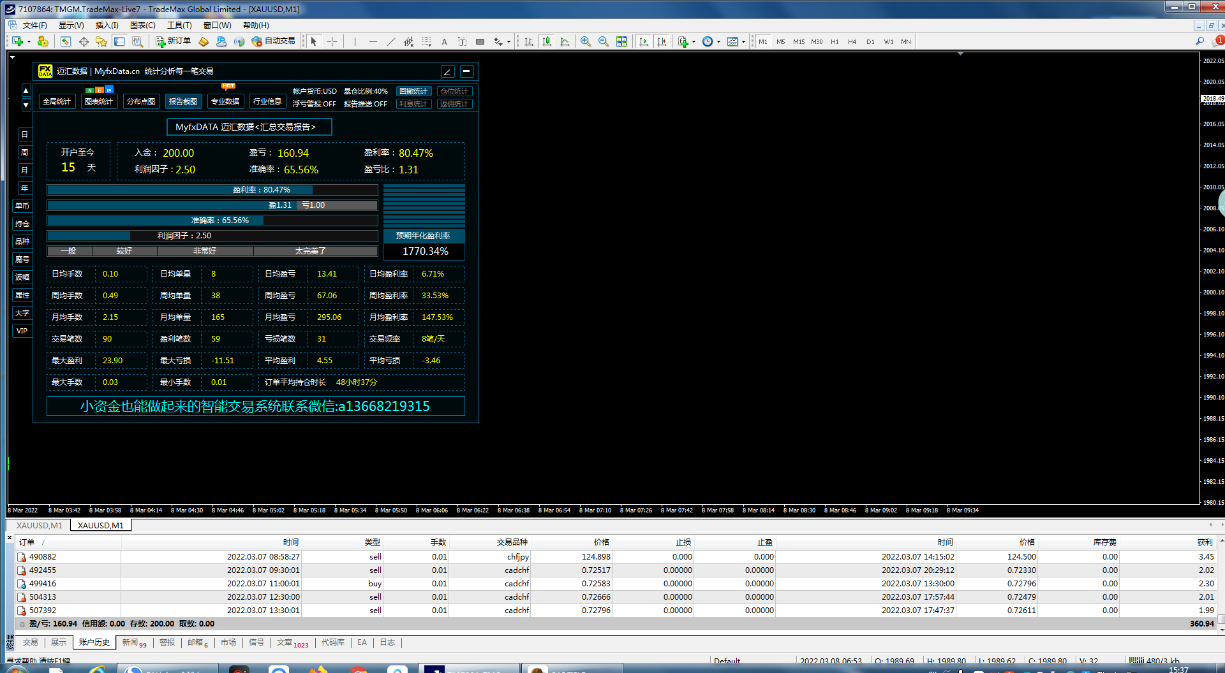Click the 利润因子 2.50 progress bar

212,236
